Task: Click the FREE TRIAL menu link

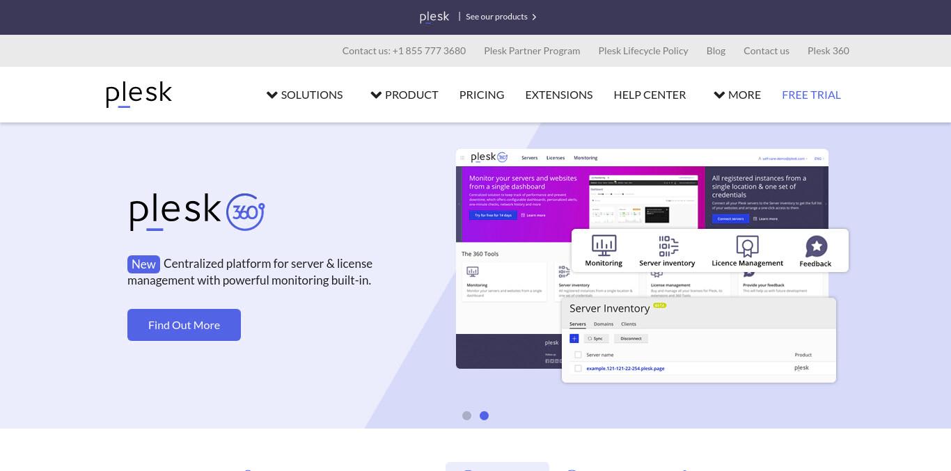Action: coord(811,95)
